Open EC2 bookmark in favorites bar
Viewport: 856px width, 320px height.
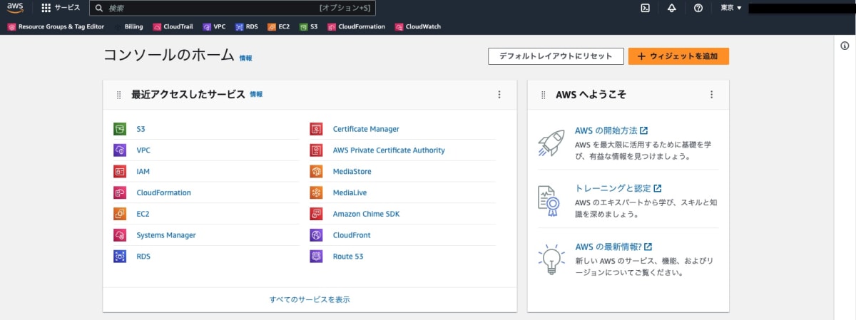pyautogui.click(x=279, y=26)
